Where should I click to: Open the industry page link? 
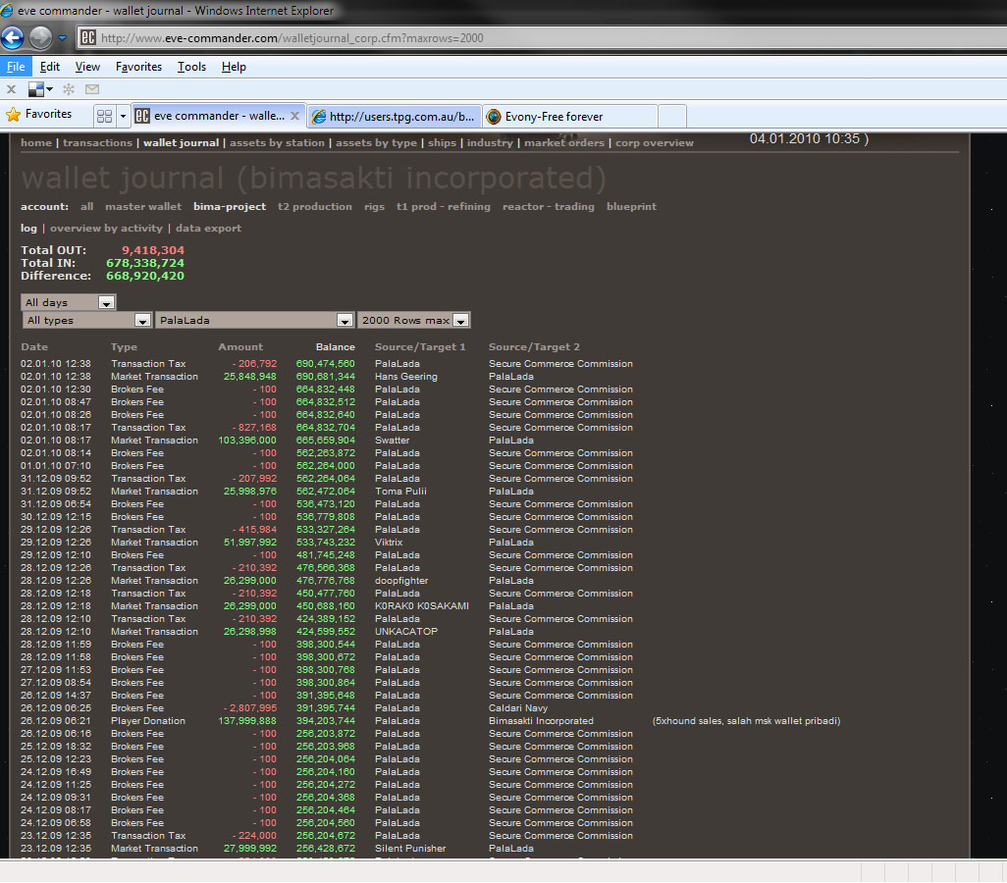tap(490, 142)
